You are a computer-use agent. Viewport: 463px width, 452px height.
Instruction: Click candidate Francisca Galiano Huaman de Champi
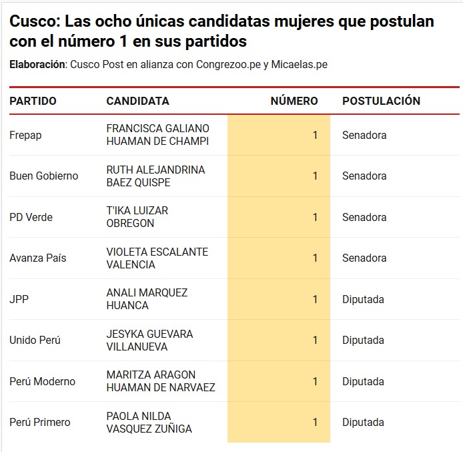click(x=157, y=135)
